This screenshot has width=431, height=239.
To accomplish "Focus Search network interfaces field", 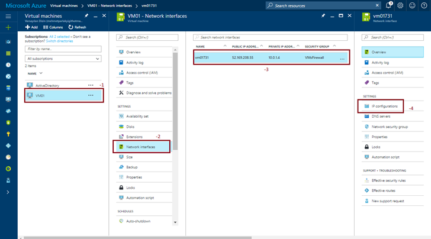I will point(270,37).
